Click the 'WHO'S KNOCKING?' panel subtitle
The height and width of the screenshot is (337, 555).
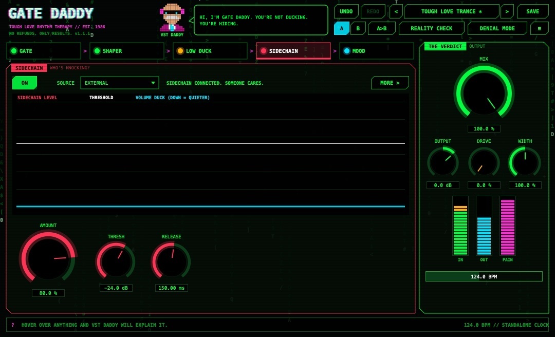70,68
